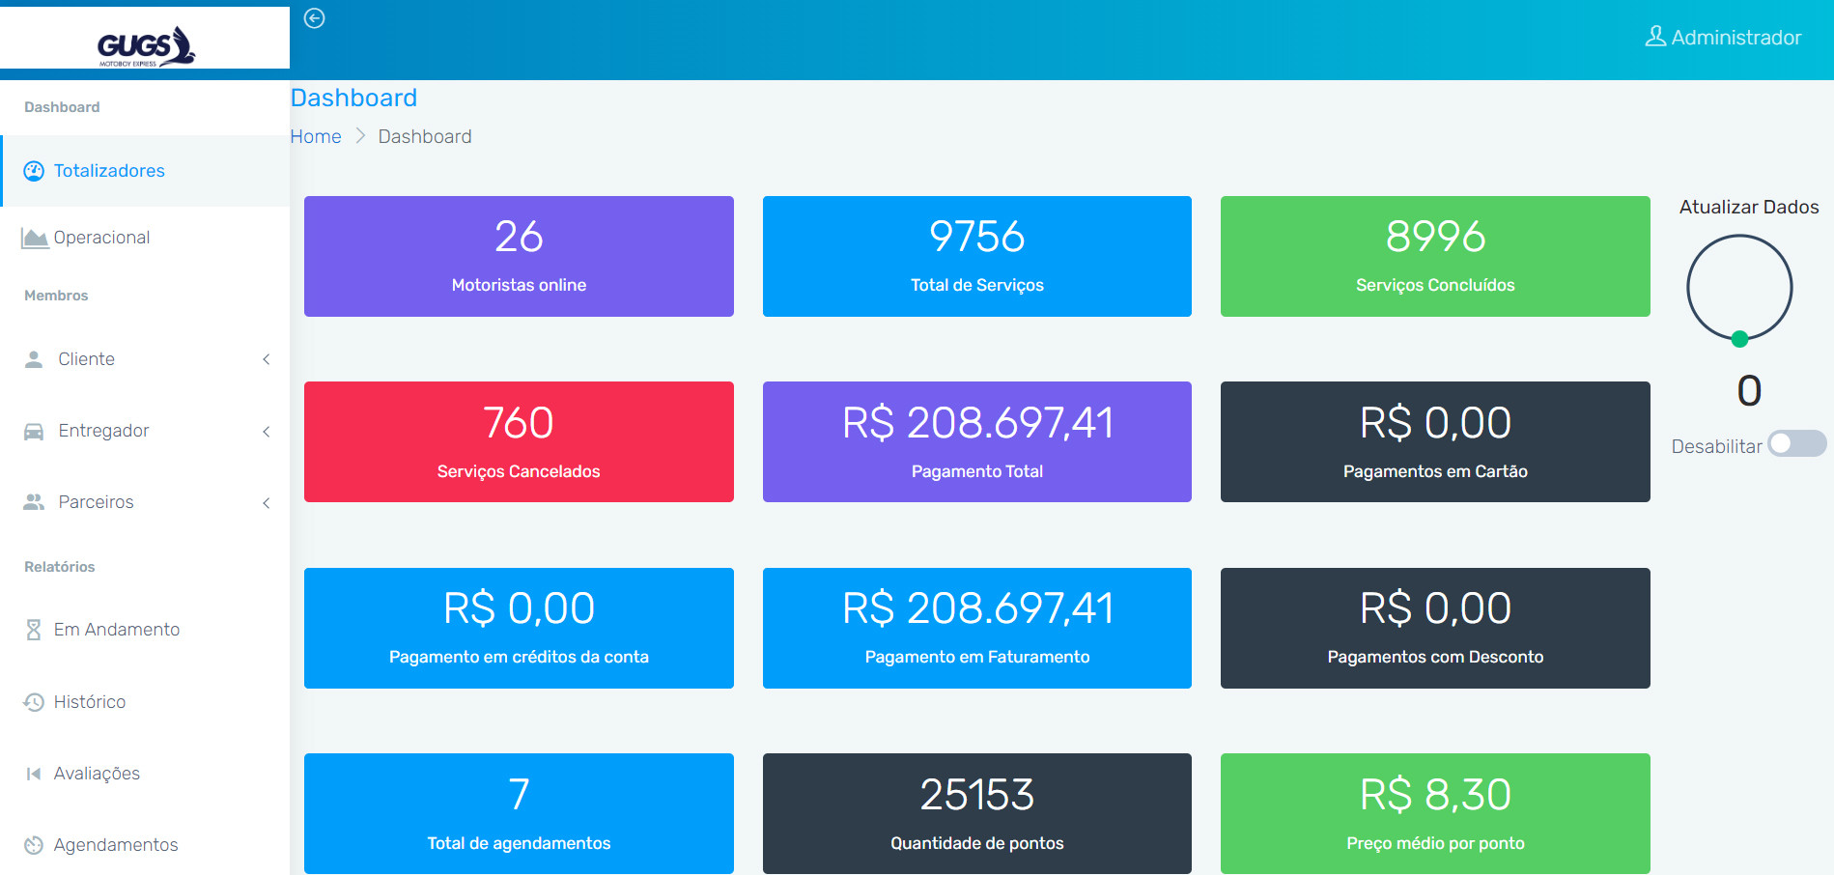The height and width of the screenshot is (875, 1834).
Task: Click the Atualizar Dados circular progress
Action: 1739,288
